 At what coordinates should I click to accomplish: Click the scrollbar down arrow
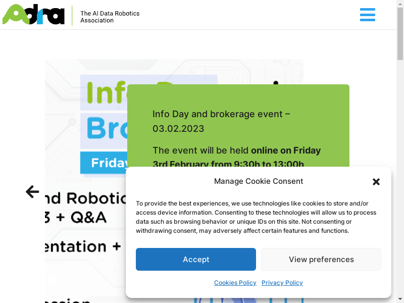400,300
